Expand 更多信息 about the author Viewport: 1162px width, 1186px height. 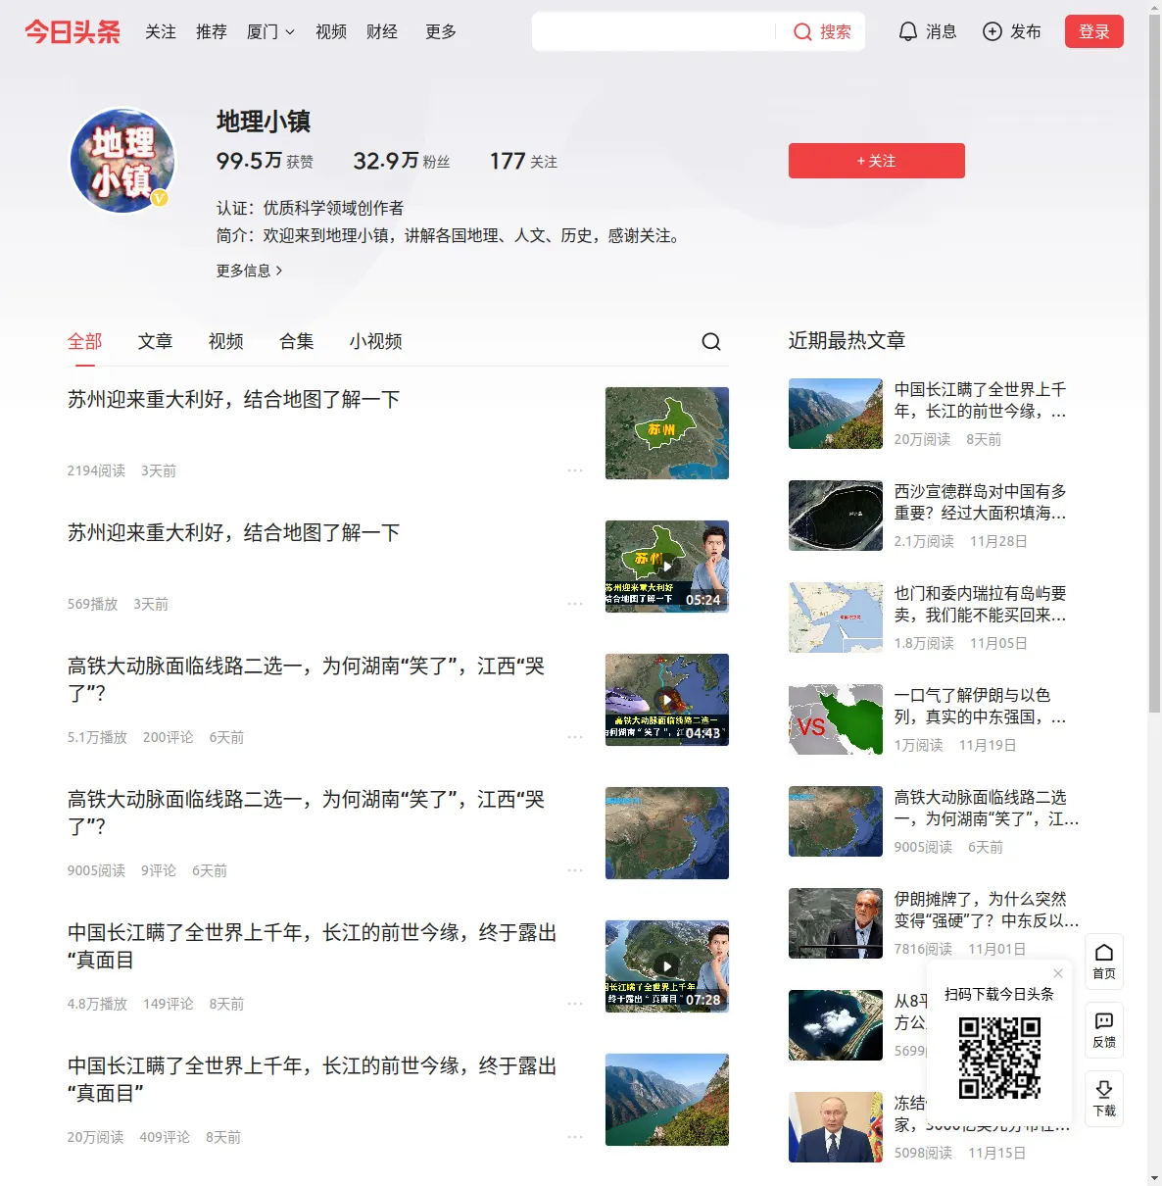coord(250,271)
